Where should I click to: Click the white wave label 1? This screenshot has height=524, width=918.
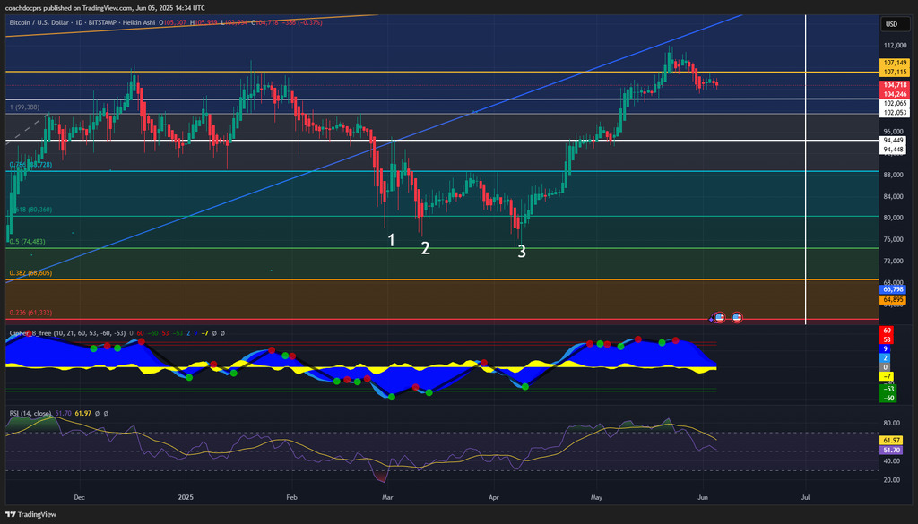392,240
